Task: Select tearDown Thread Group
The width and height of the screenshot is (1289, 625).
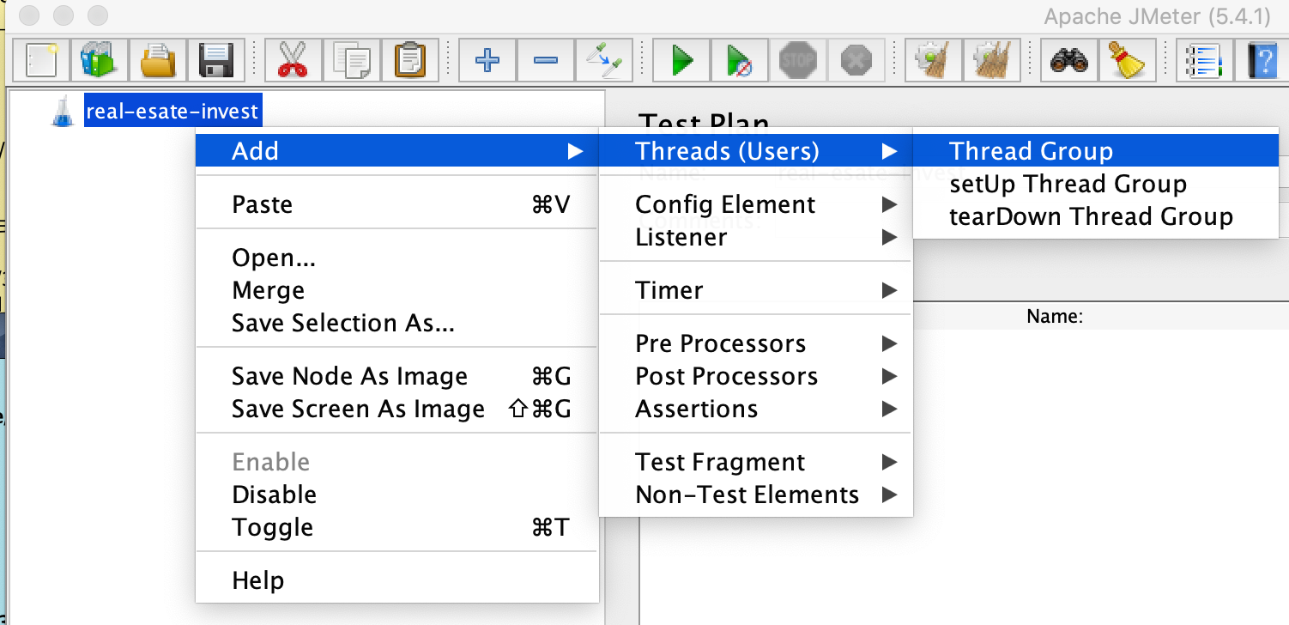Action: click(x=1096, y=216)
